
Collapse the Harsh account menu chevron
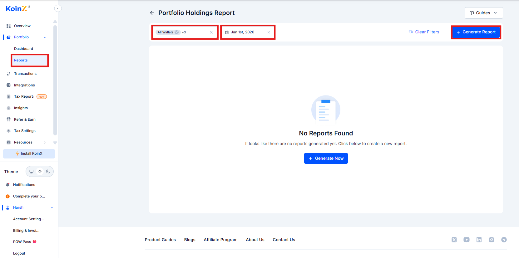pyautogui.click(x=52, y=208)
